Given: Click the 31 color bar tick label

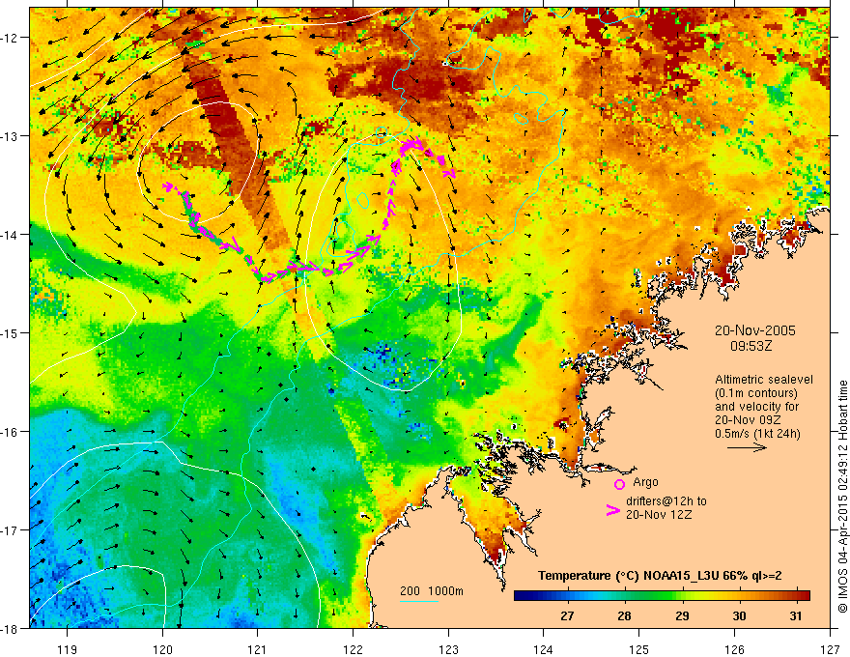Looking at the screenshot, I should pyautogui.click(x=795, y=616).
